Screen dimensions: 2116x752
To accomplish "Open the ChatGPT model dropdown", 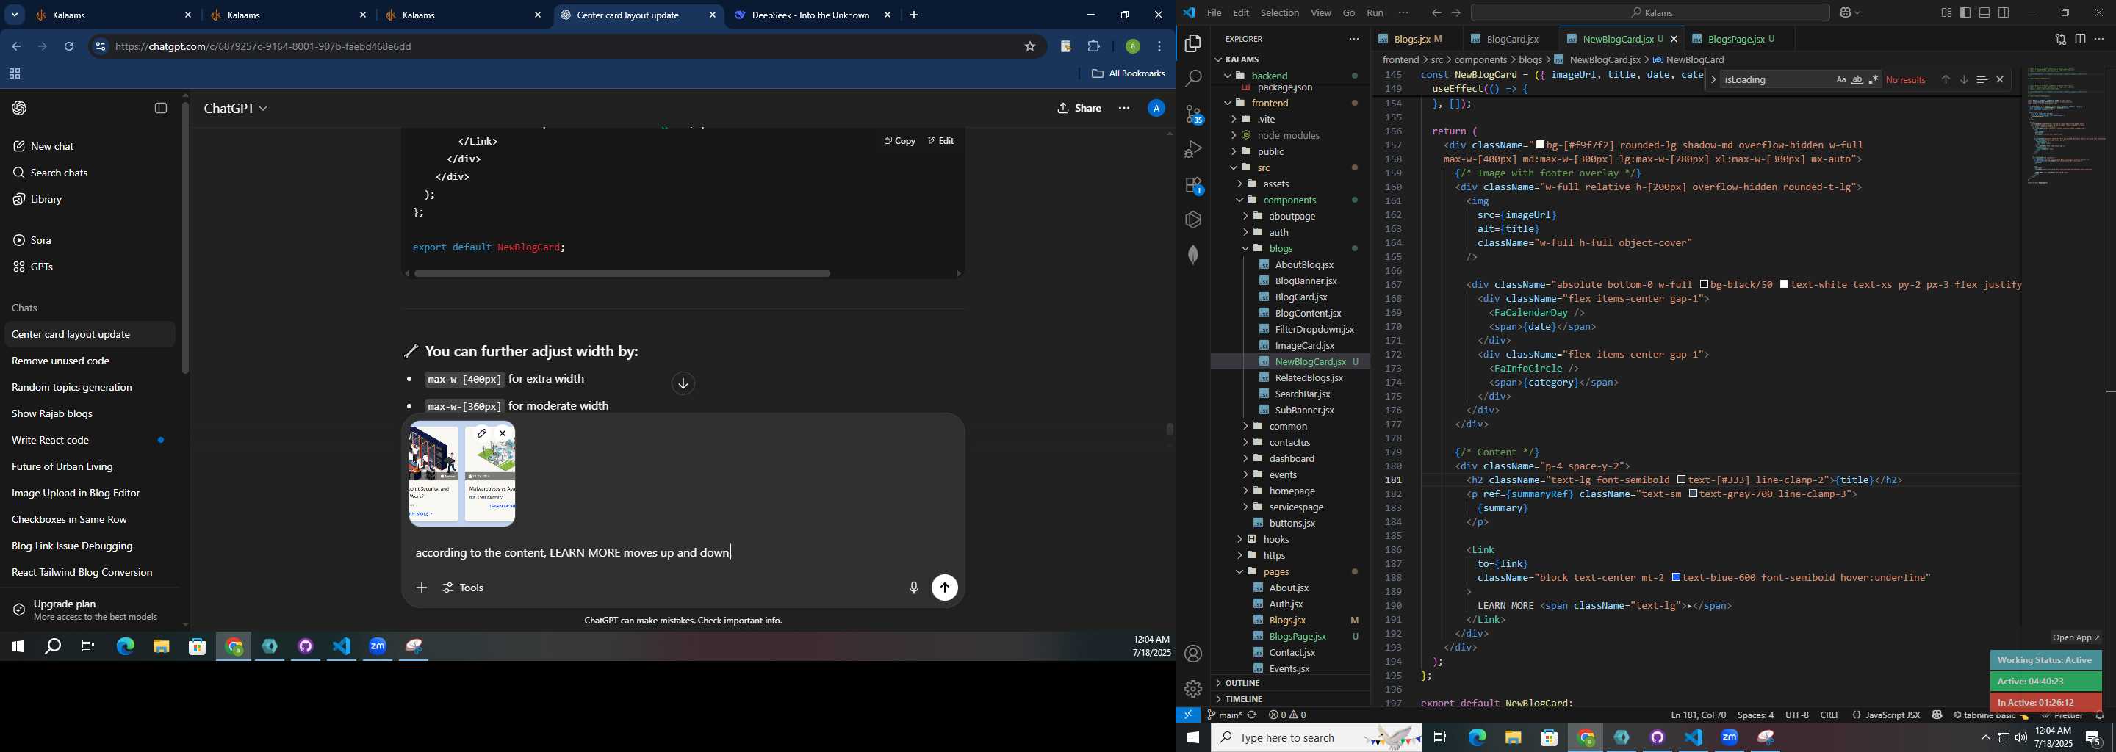I will (x=236, y=109).
